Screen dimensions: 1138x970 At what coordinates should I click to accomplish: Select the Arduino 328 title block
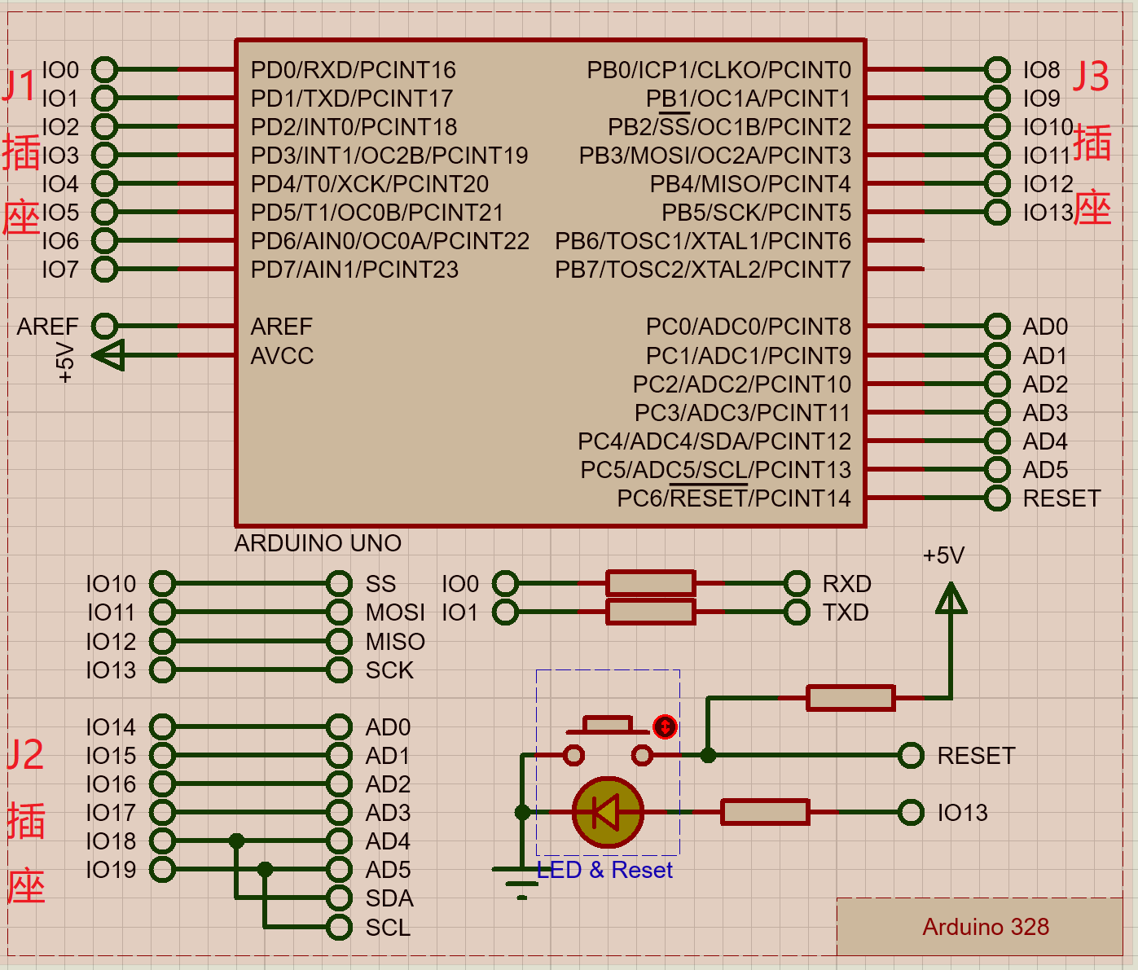(x=980, y=927)
